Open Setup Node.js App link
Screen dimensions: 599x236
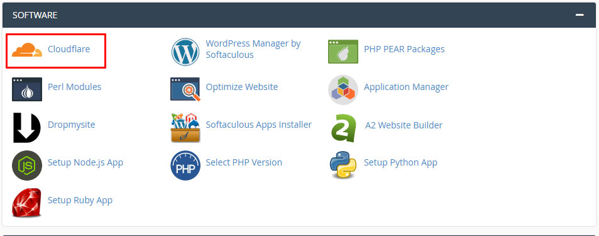pos(85,162)
